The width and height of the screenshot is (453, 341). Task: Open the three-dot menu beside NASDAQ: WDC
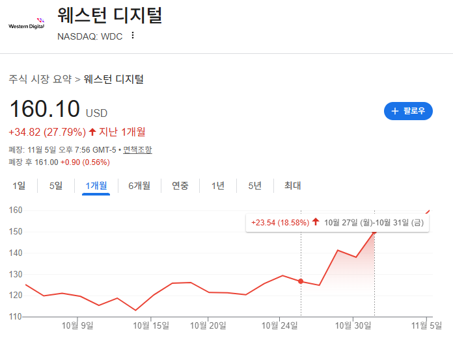pyautogui.click(x=133, y=36)
